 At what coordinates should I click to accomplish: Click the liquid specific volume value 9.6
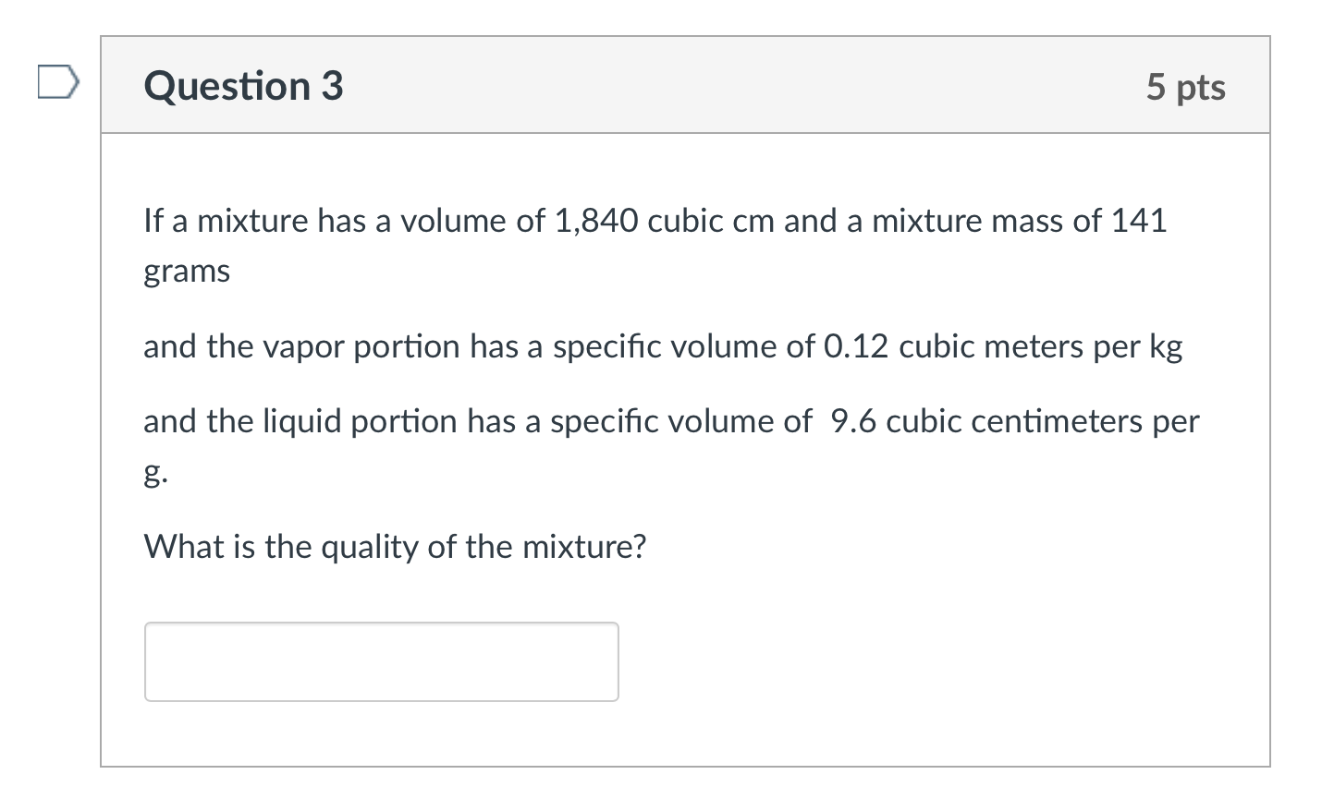pyautogui.click(x=853, y=421)
